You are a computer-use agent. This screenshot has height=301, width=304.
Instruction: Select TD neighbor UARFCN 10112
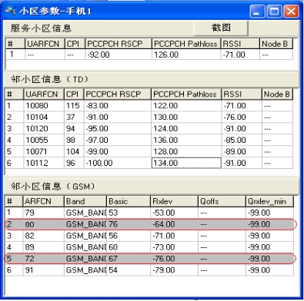(44, 163)
